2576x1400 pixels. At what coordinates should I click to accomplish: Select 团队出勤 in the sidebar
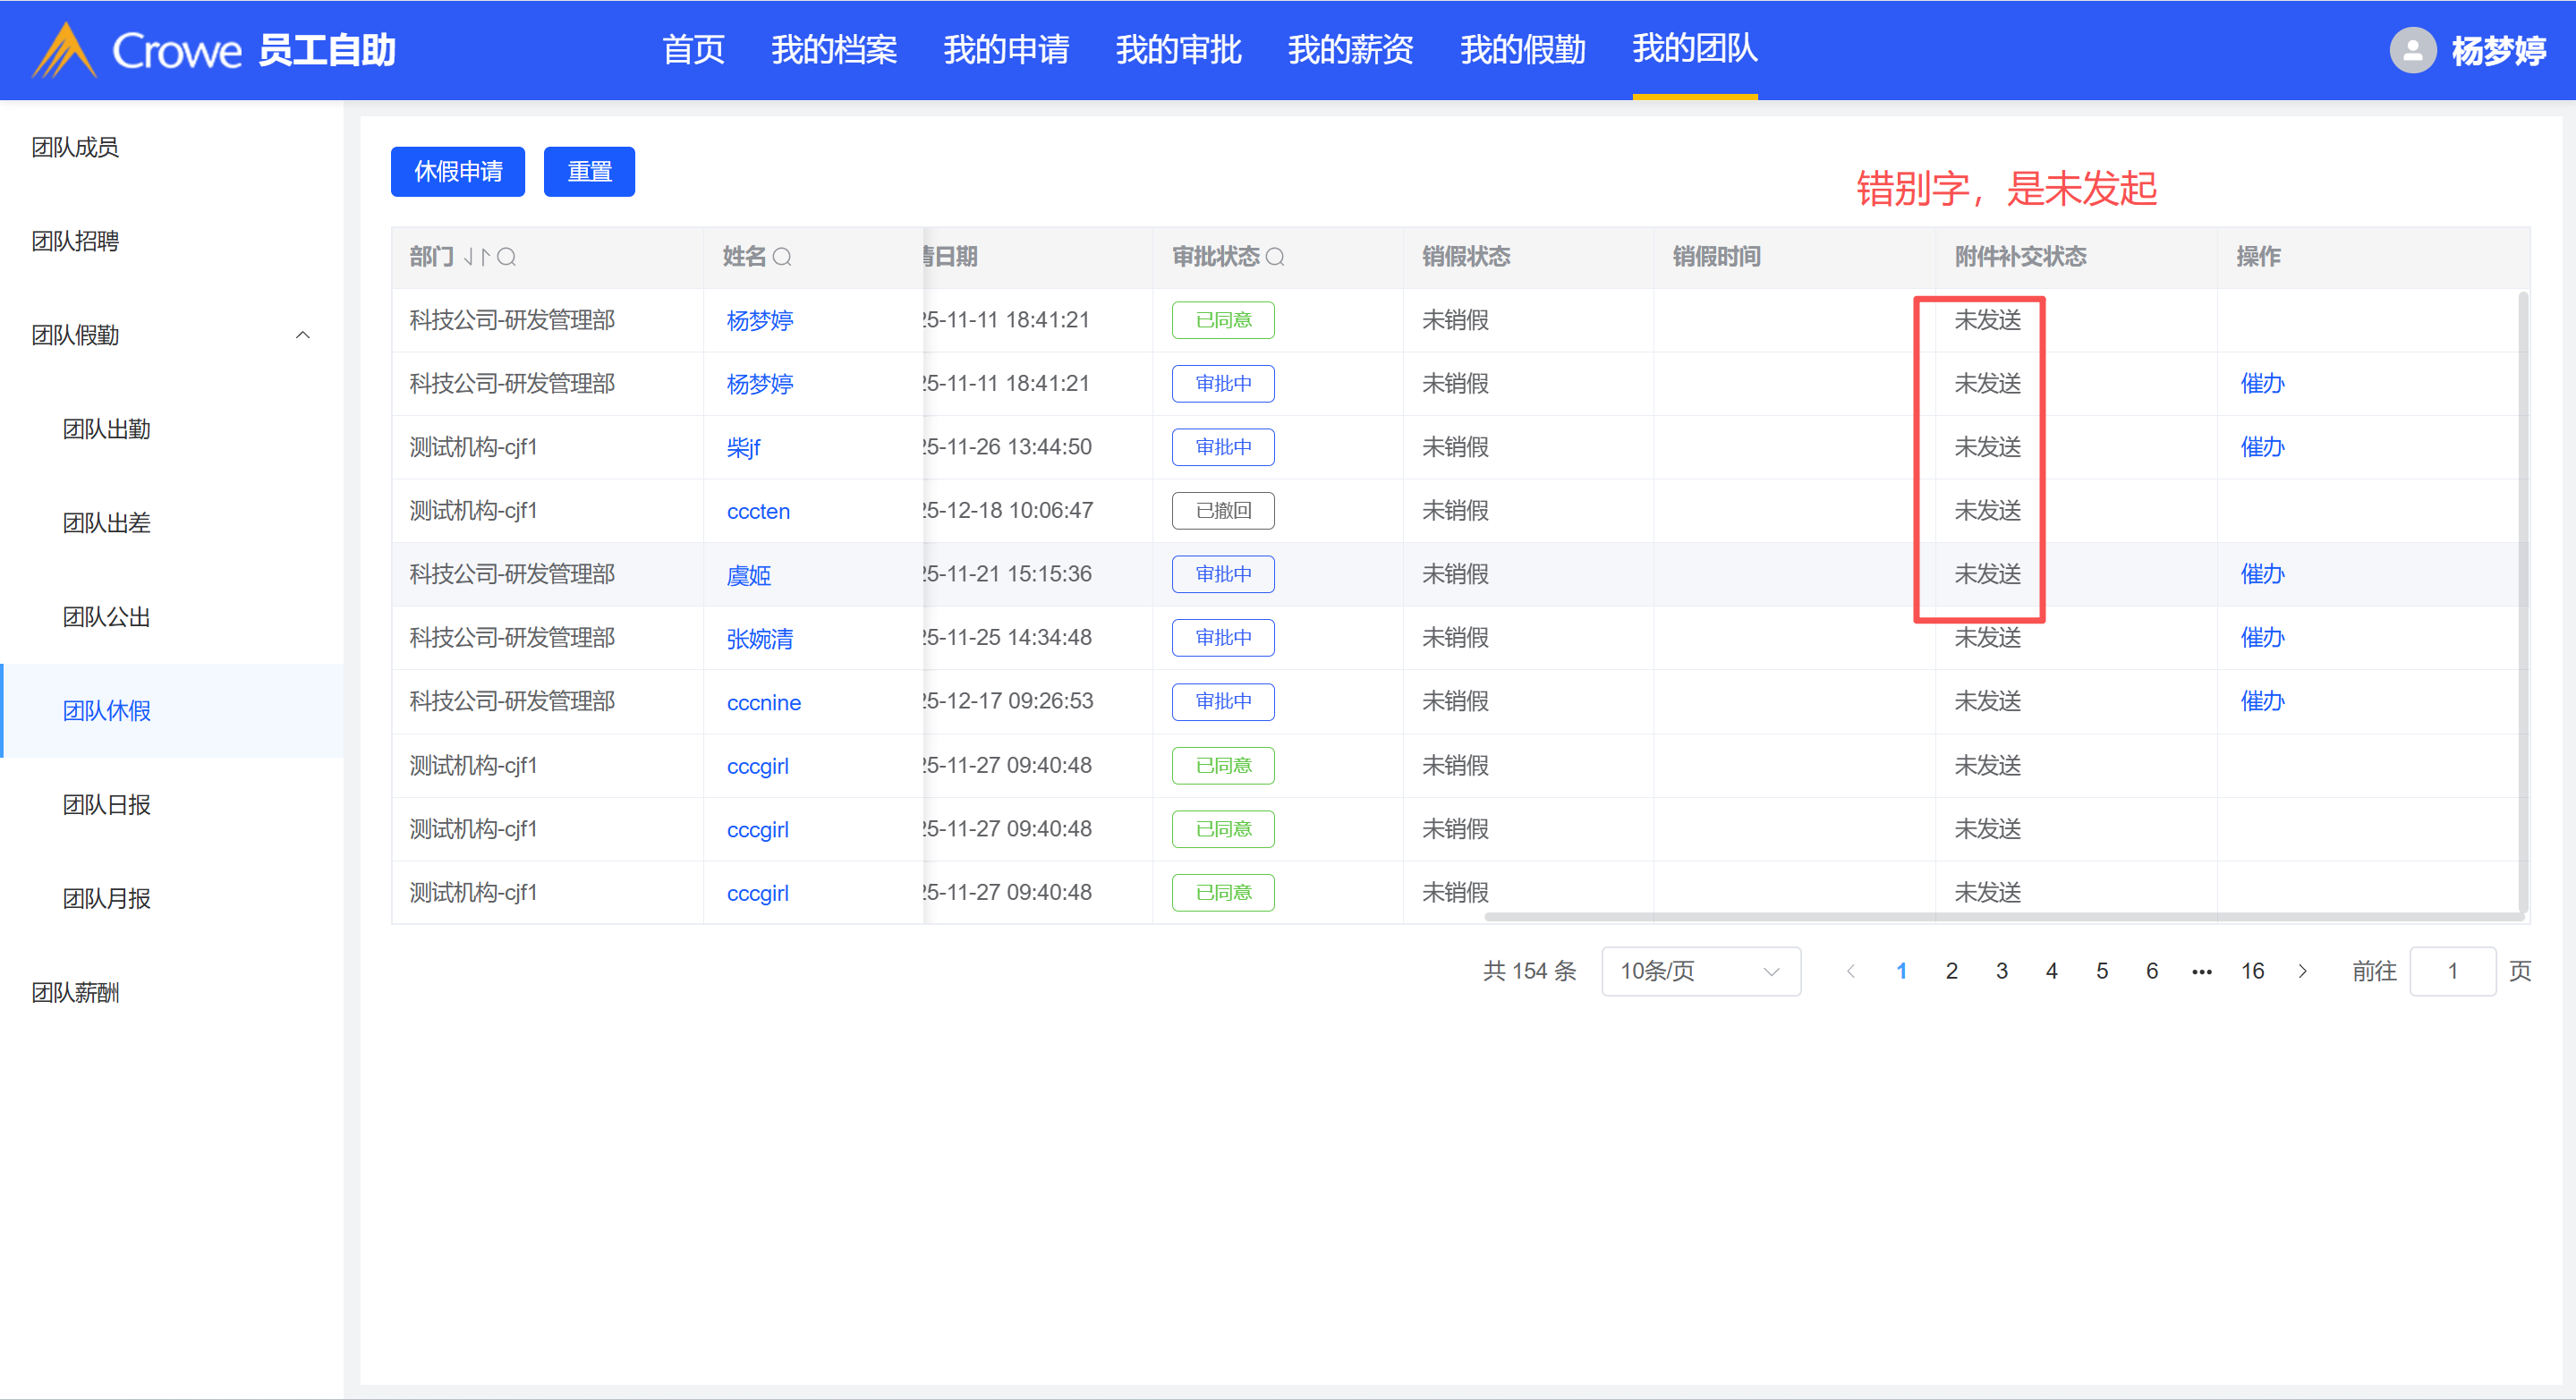coord(106,429)
